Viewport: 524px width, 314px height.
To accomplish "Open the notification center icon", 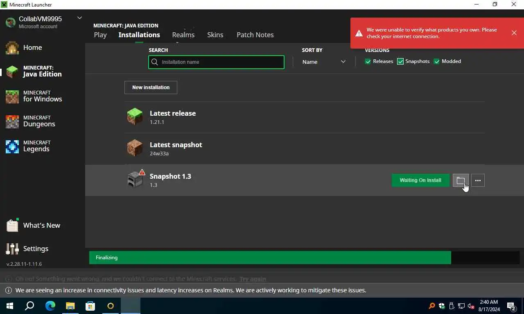I will pos(512,306).
